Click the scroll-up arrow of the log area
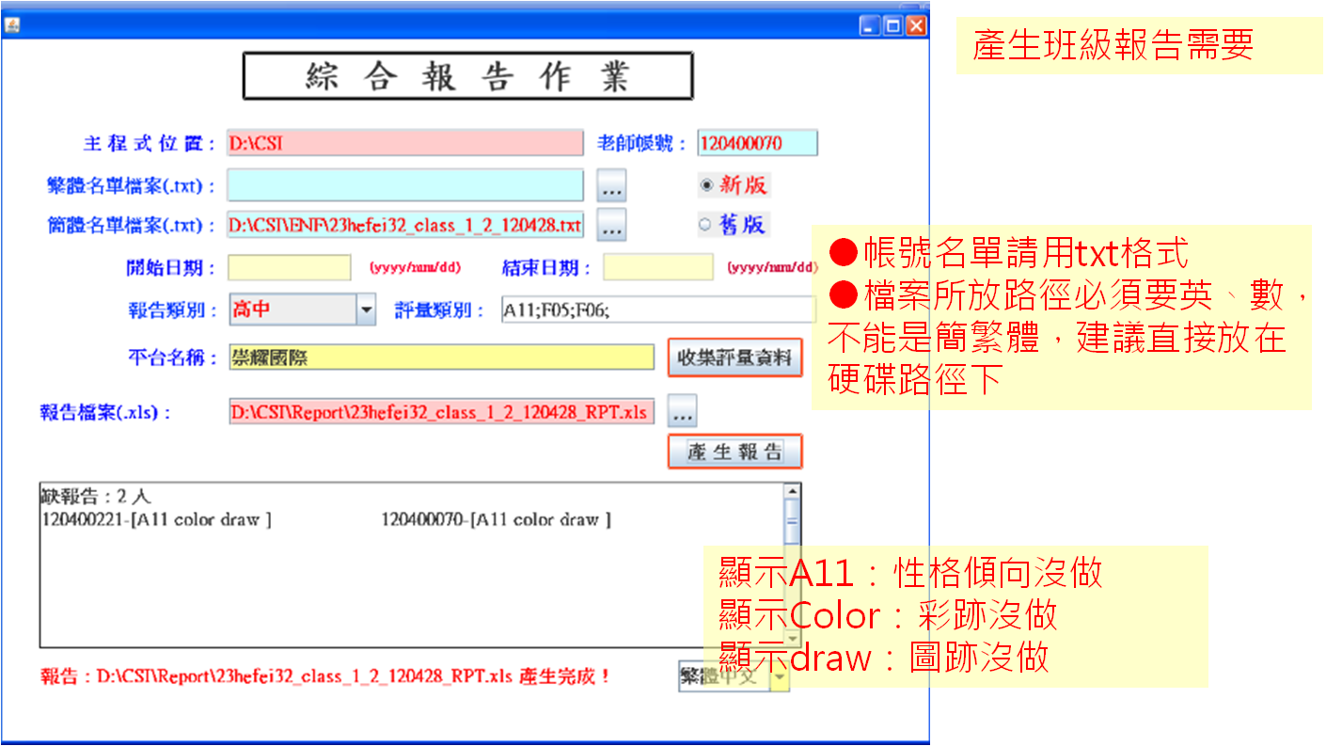The height and width of the screenshot is (746, 1342). coord(792,491)
